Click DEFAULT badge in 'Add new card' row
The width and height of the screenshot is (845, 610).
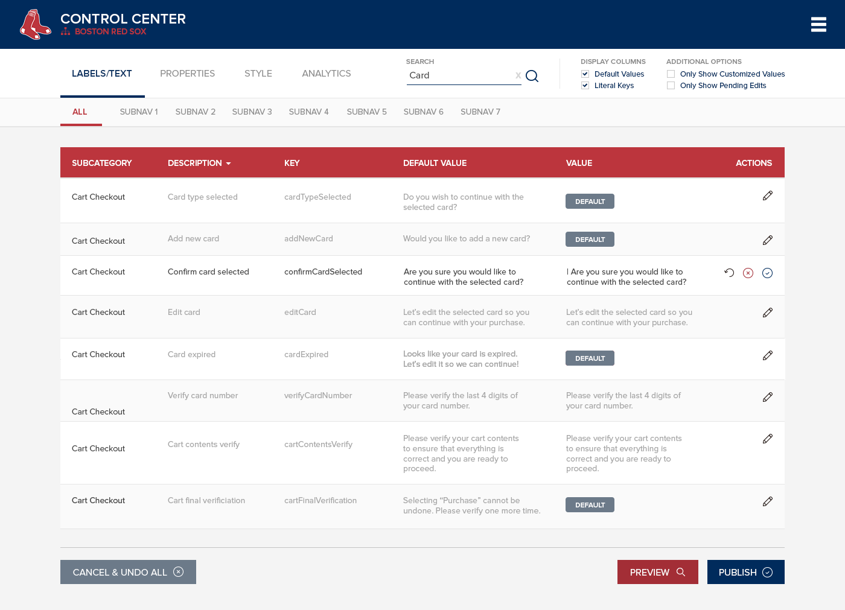(x=590, y=240)
